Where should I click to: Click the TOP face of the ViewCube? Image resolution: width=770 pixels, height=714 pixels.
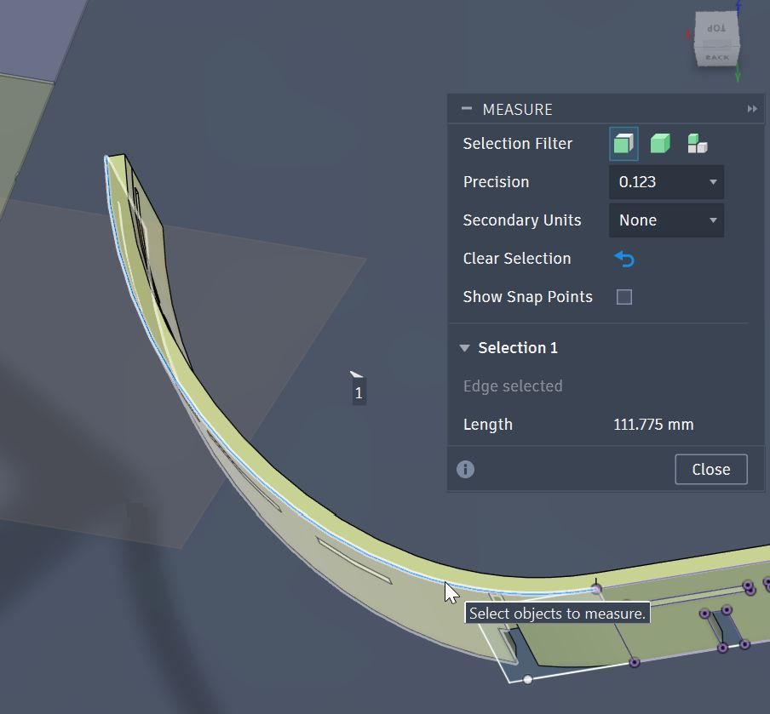coord(717,27)
